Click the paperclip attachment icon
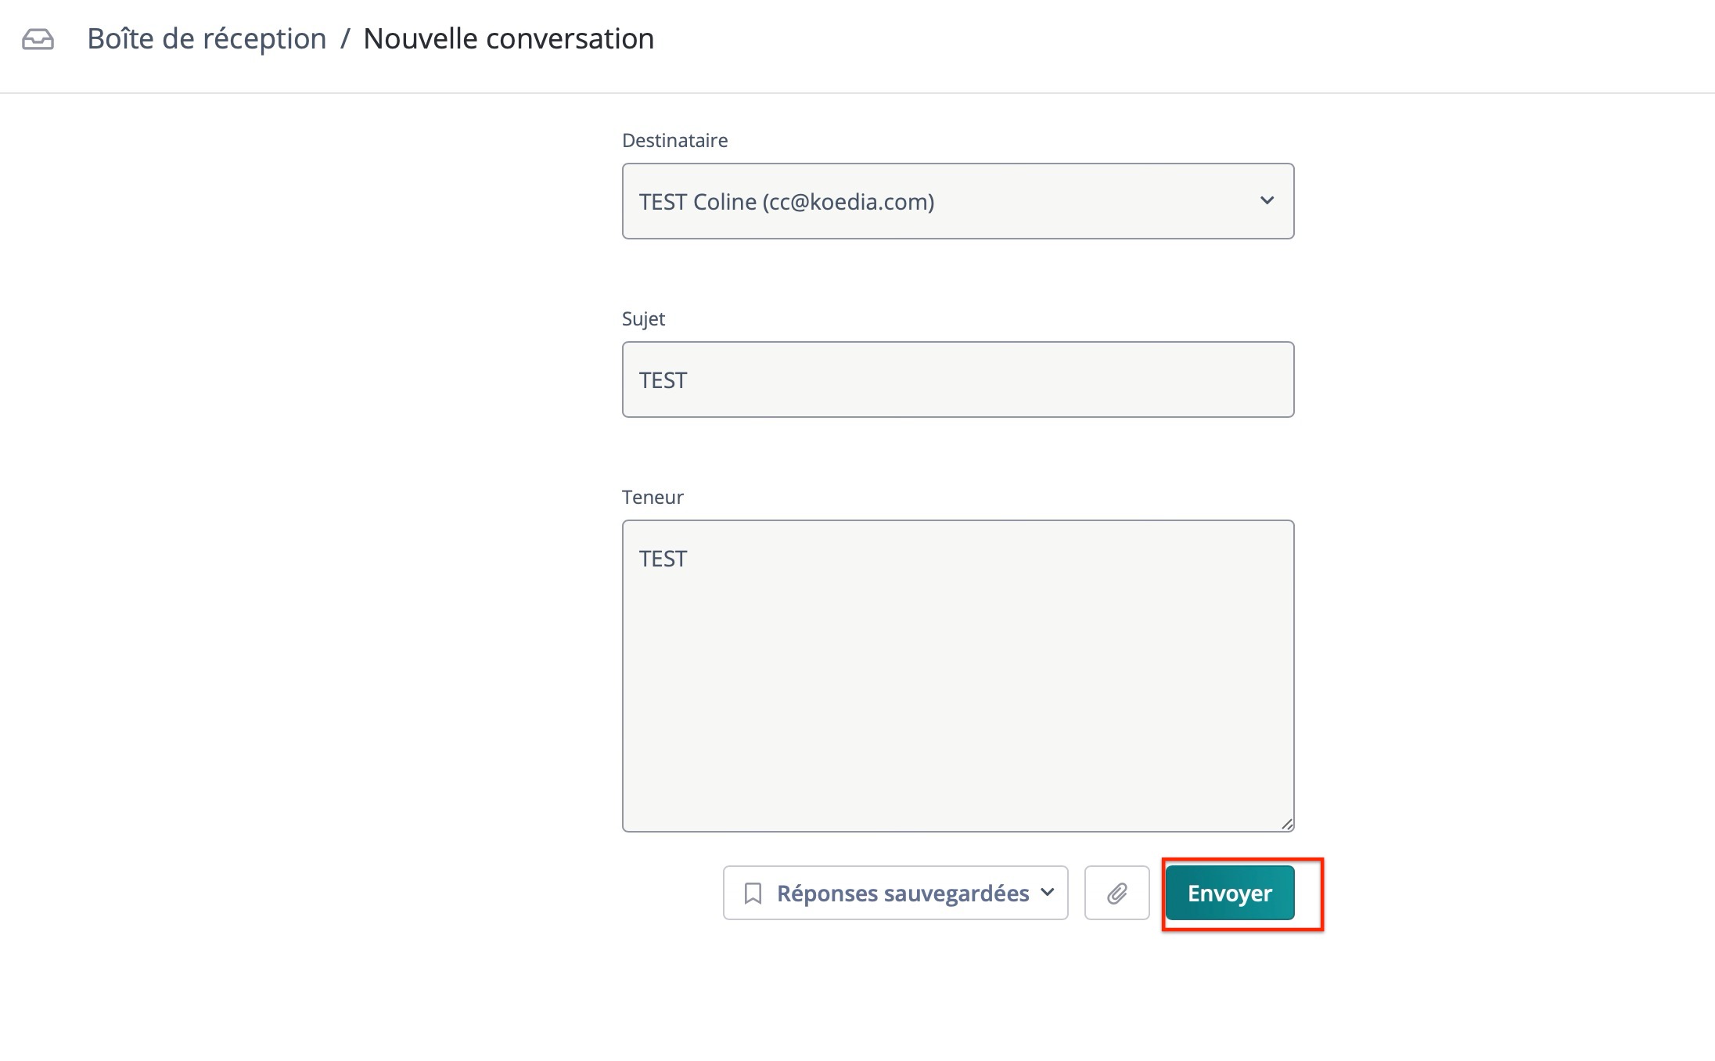Image resolution: width=1715 pixels, height=1061 pixels. click(1116, 893)
